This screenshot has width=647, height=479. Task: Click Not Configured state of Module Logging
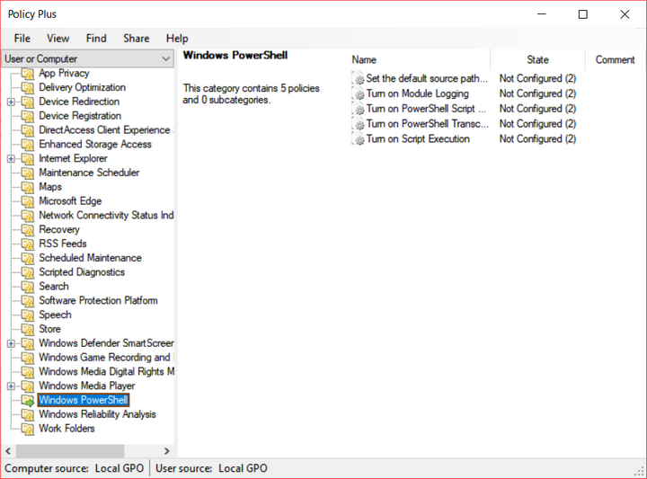pyautogui.click(x=537, y=93)
